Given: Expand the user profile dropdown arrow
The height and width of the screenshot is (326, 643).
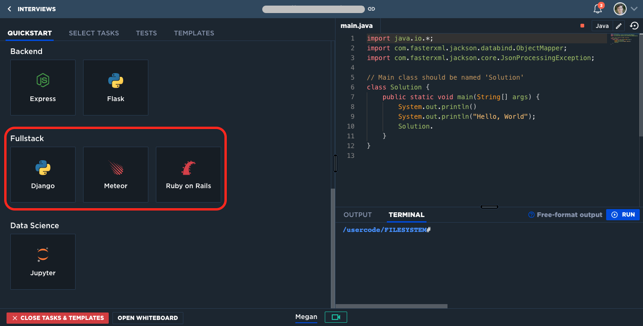Looking at the screenshot, I should [x=634, y=9].
